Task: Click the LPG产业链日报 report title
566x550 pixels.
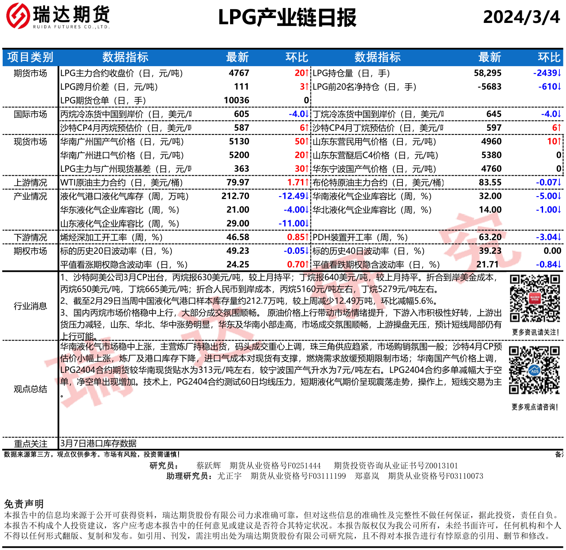Action: (287, 18)
